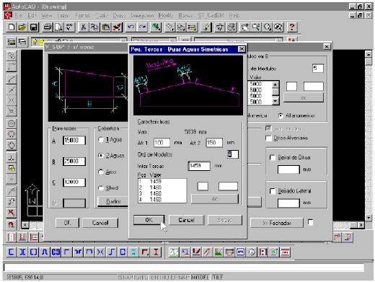
Task: Click Cancel in the background dialog
Action: 100,223
